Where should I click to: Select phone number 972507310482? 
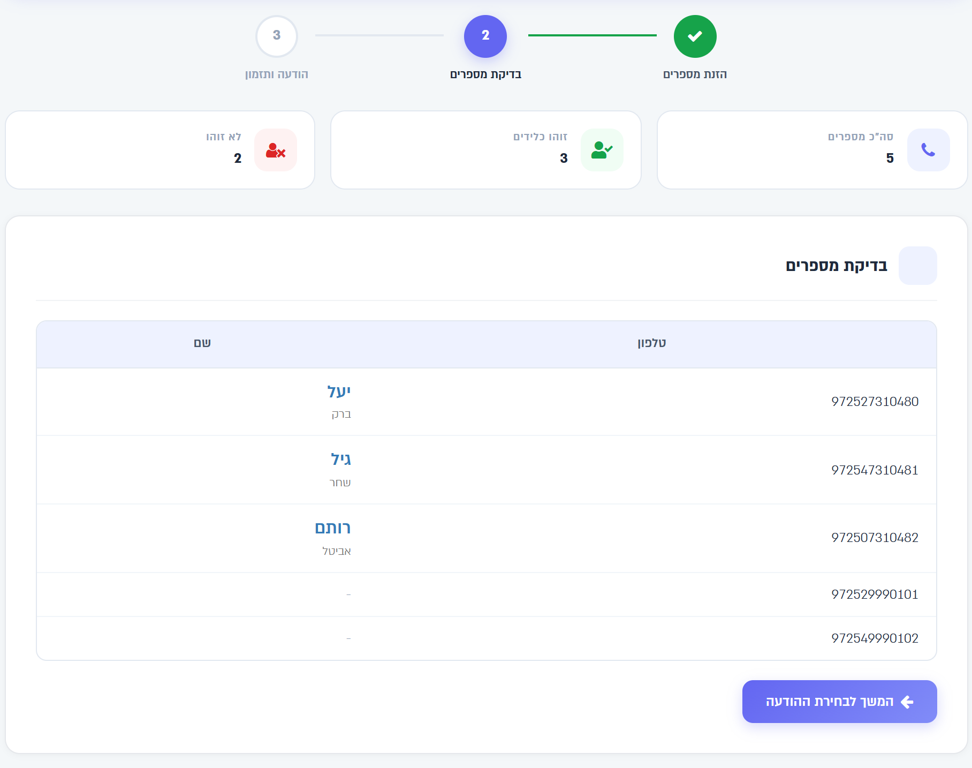click(875, 538)
